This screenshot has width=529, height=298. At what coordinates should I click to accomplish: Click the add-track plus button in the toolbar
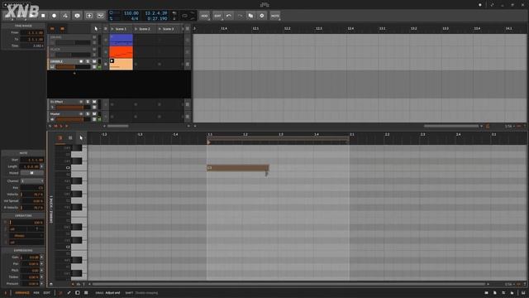89,16
